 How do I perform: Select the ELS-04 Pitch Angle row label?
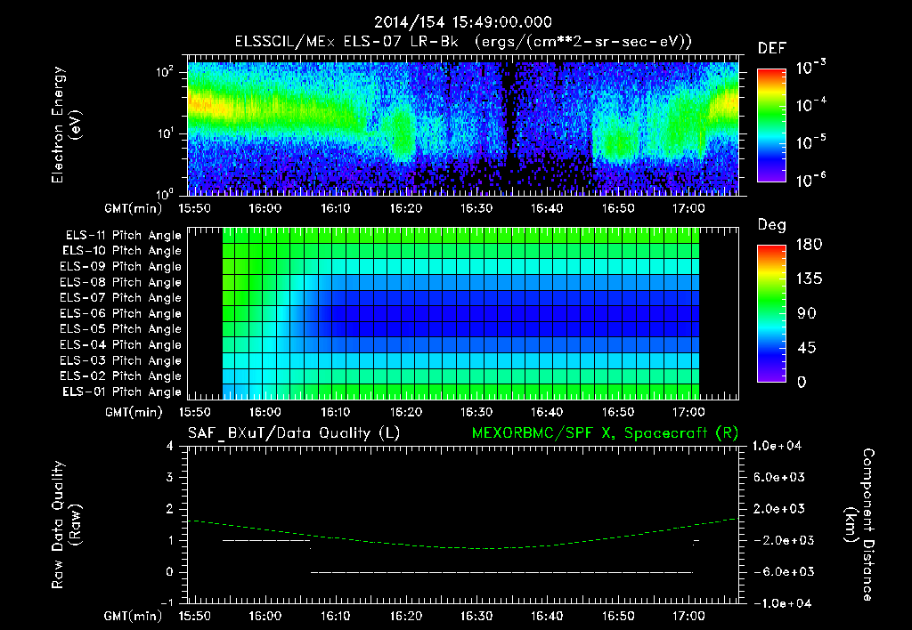pyautogui.click(x=120, y=345)
